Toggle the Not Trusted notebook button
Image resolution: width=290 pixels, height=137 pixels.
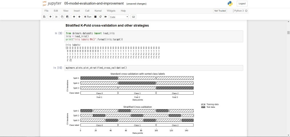[x=220, y=11]
